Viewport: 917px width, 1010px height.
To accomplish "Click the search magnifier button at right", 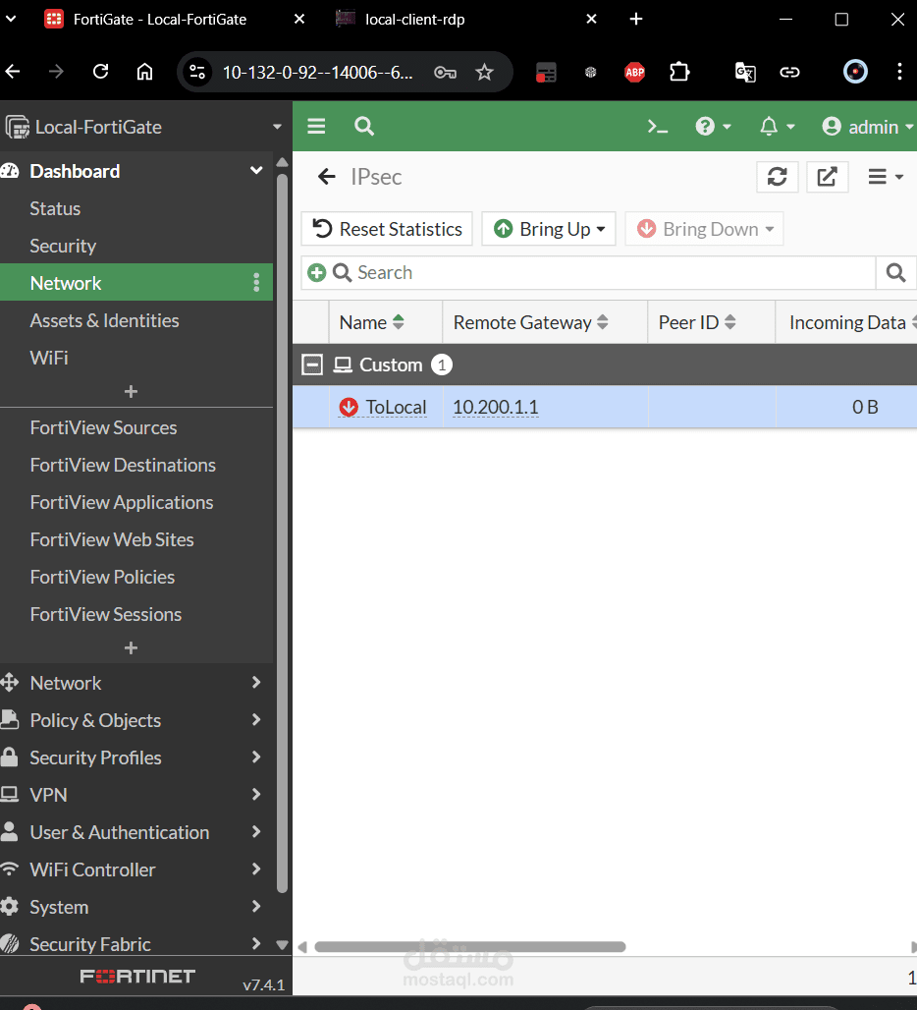I will [895, 272].
